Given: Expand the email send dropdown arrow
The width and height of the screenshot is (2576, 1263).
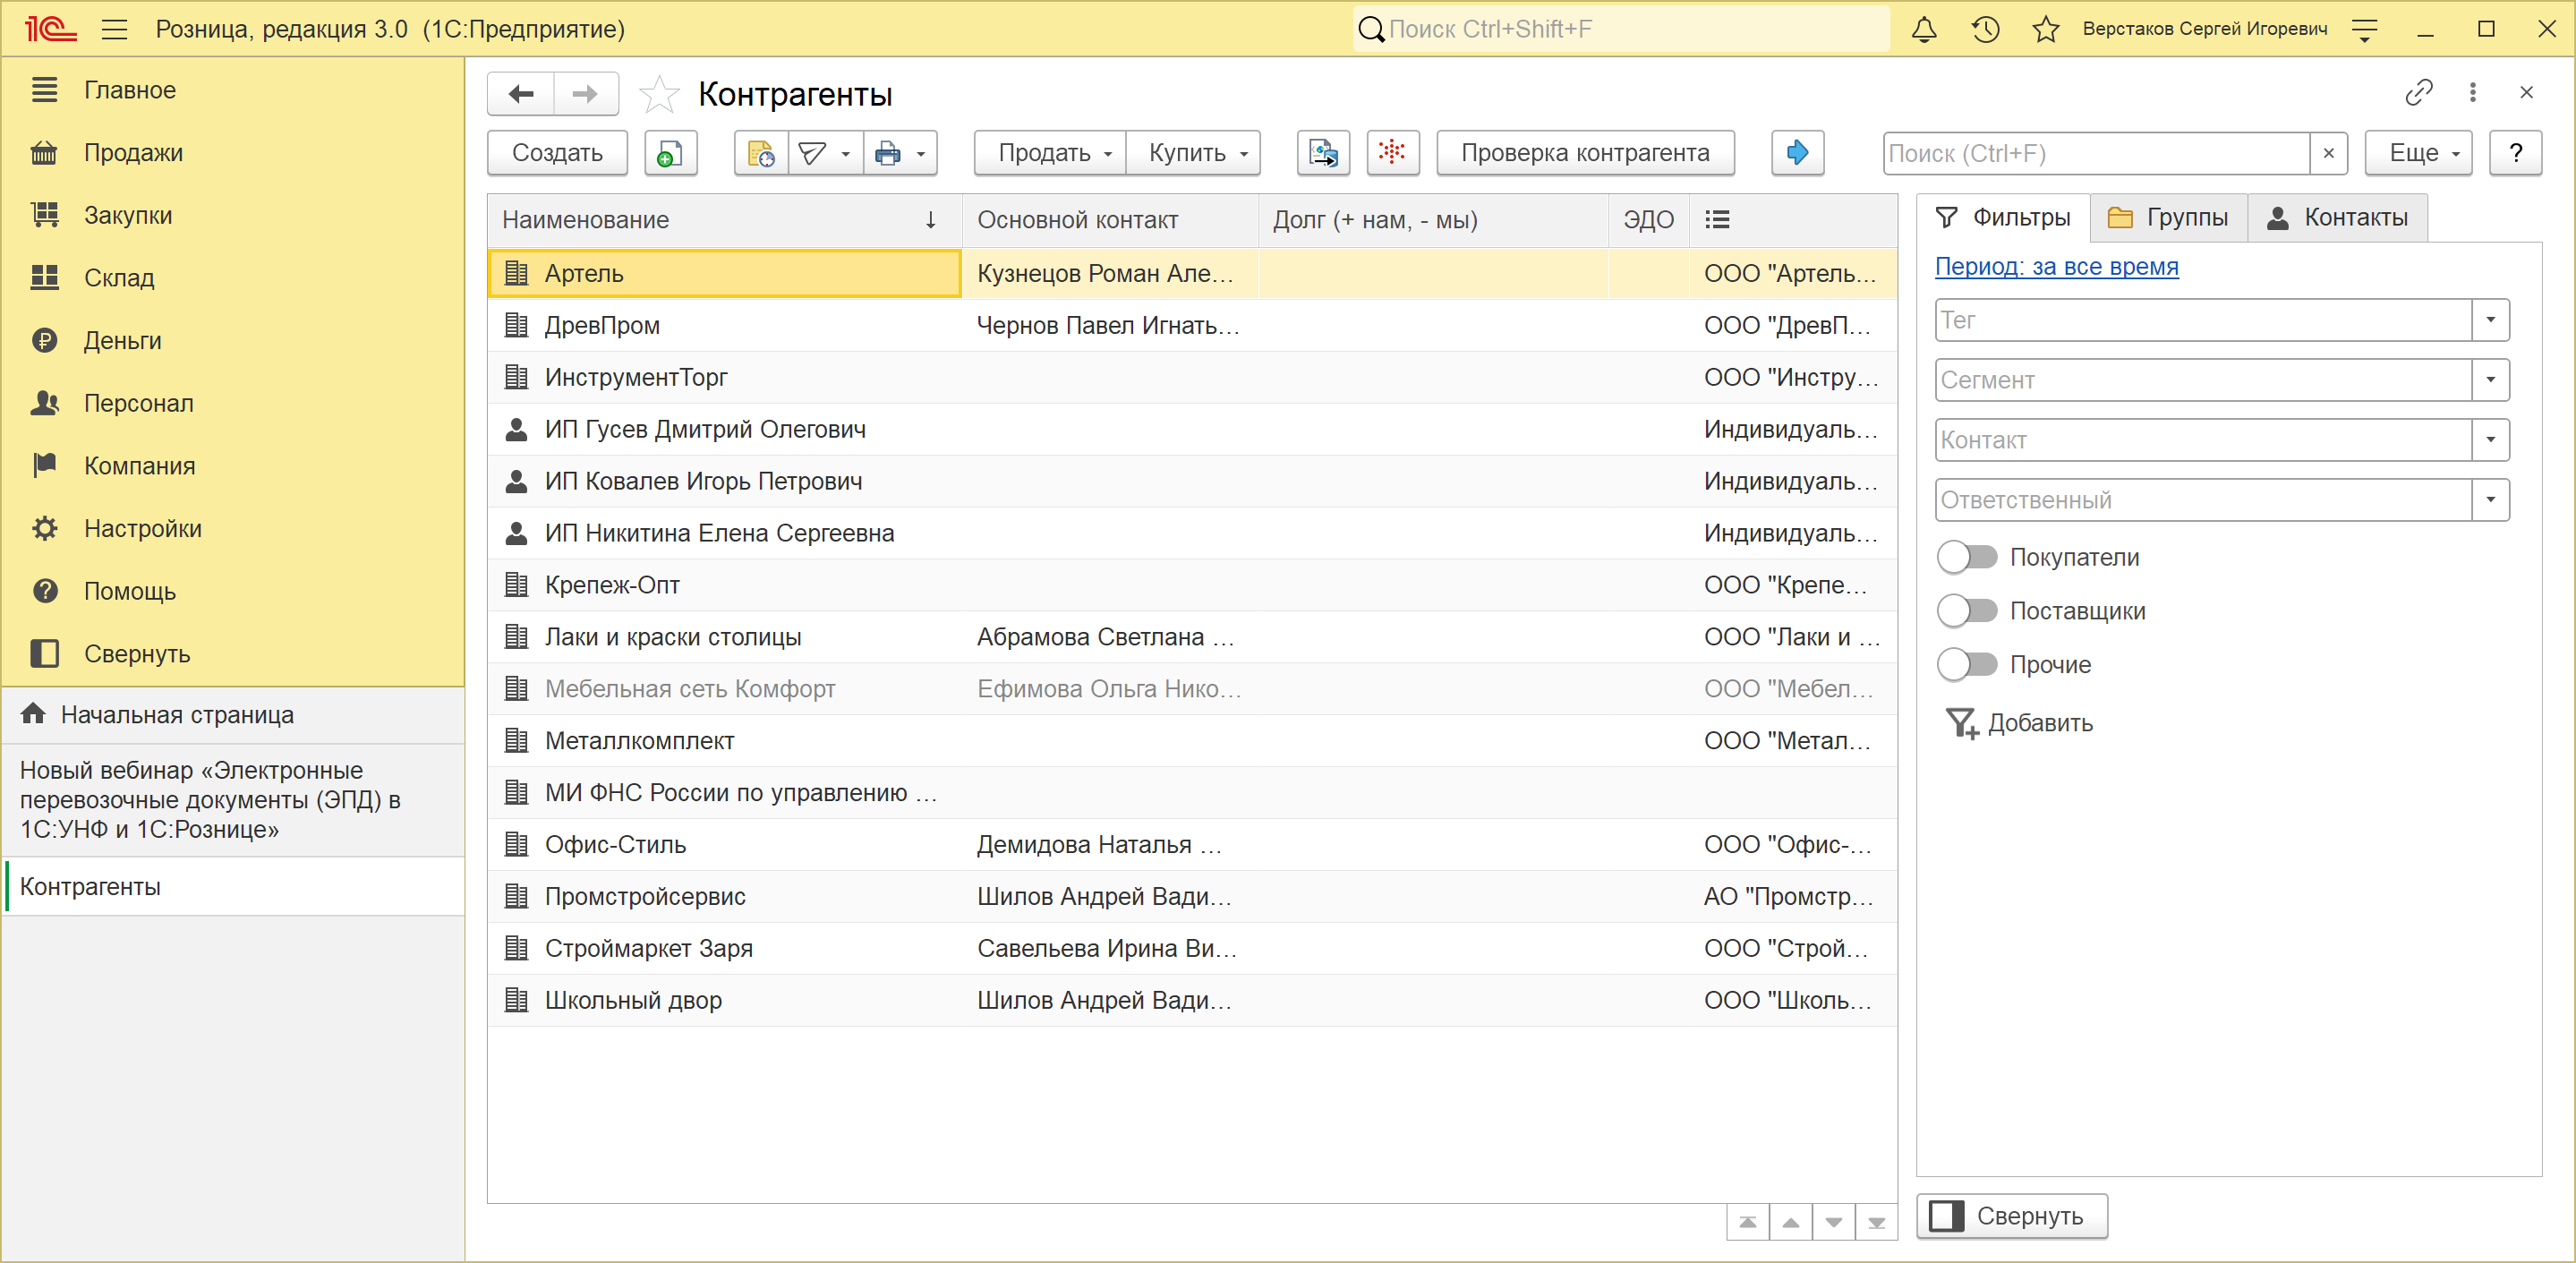Looking at the screenshot, I should pyautogui.click(x=845, y=153).
